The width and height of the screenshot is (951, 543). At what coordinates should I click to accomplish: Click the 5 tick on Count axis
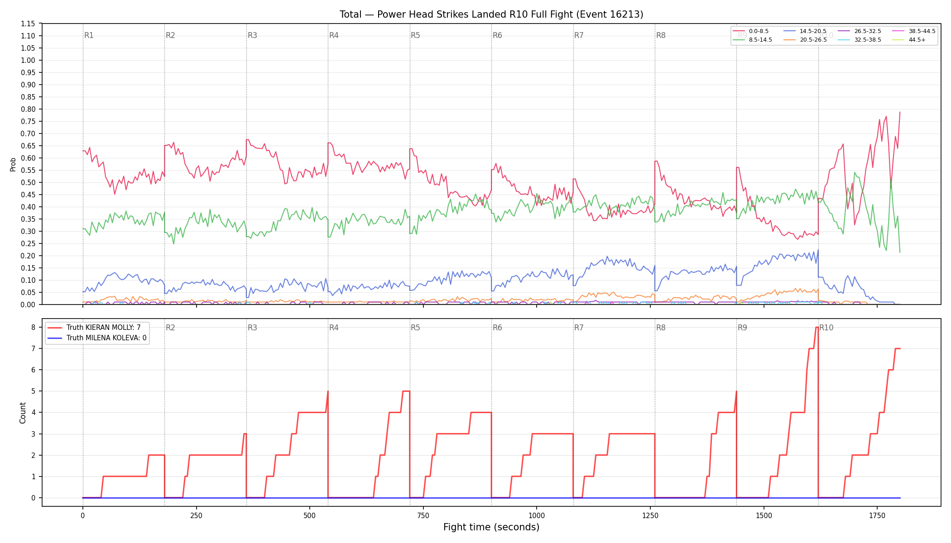(33, 391)
